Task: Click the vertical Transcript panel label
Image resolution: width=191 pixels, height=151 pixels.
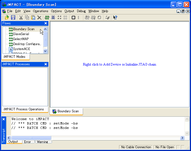Action: 4,136
